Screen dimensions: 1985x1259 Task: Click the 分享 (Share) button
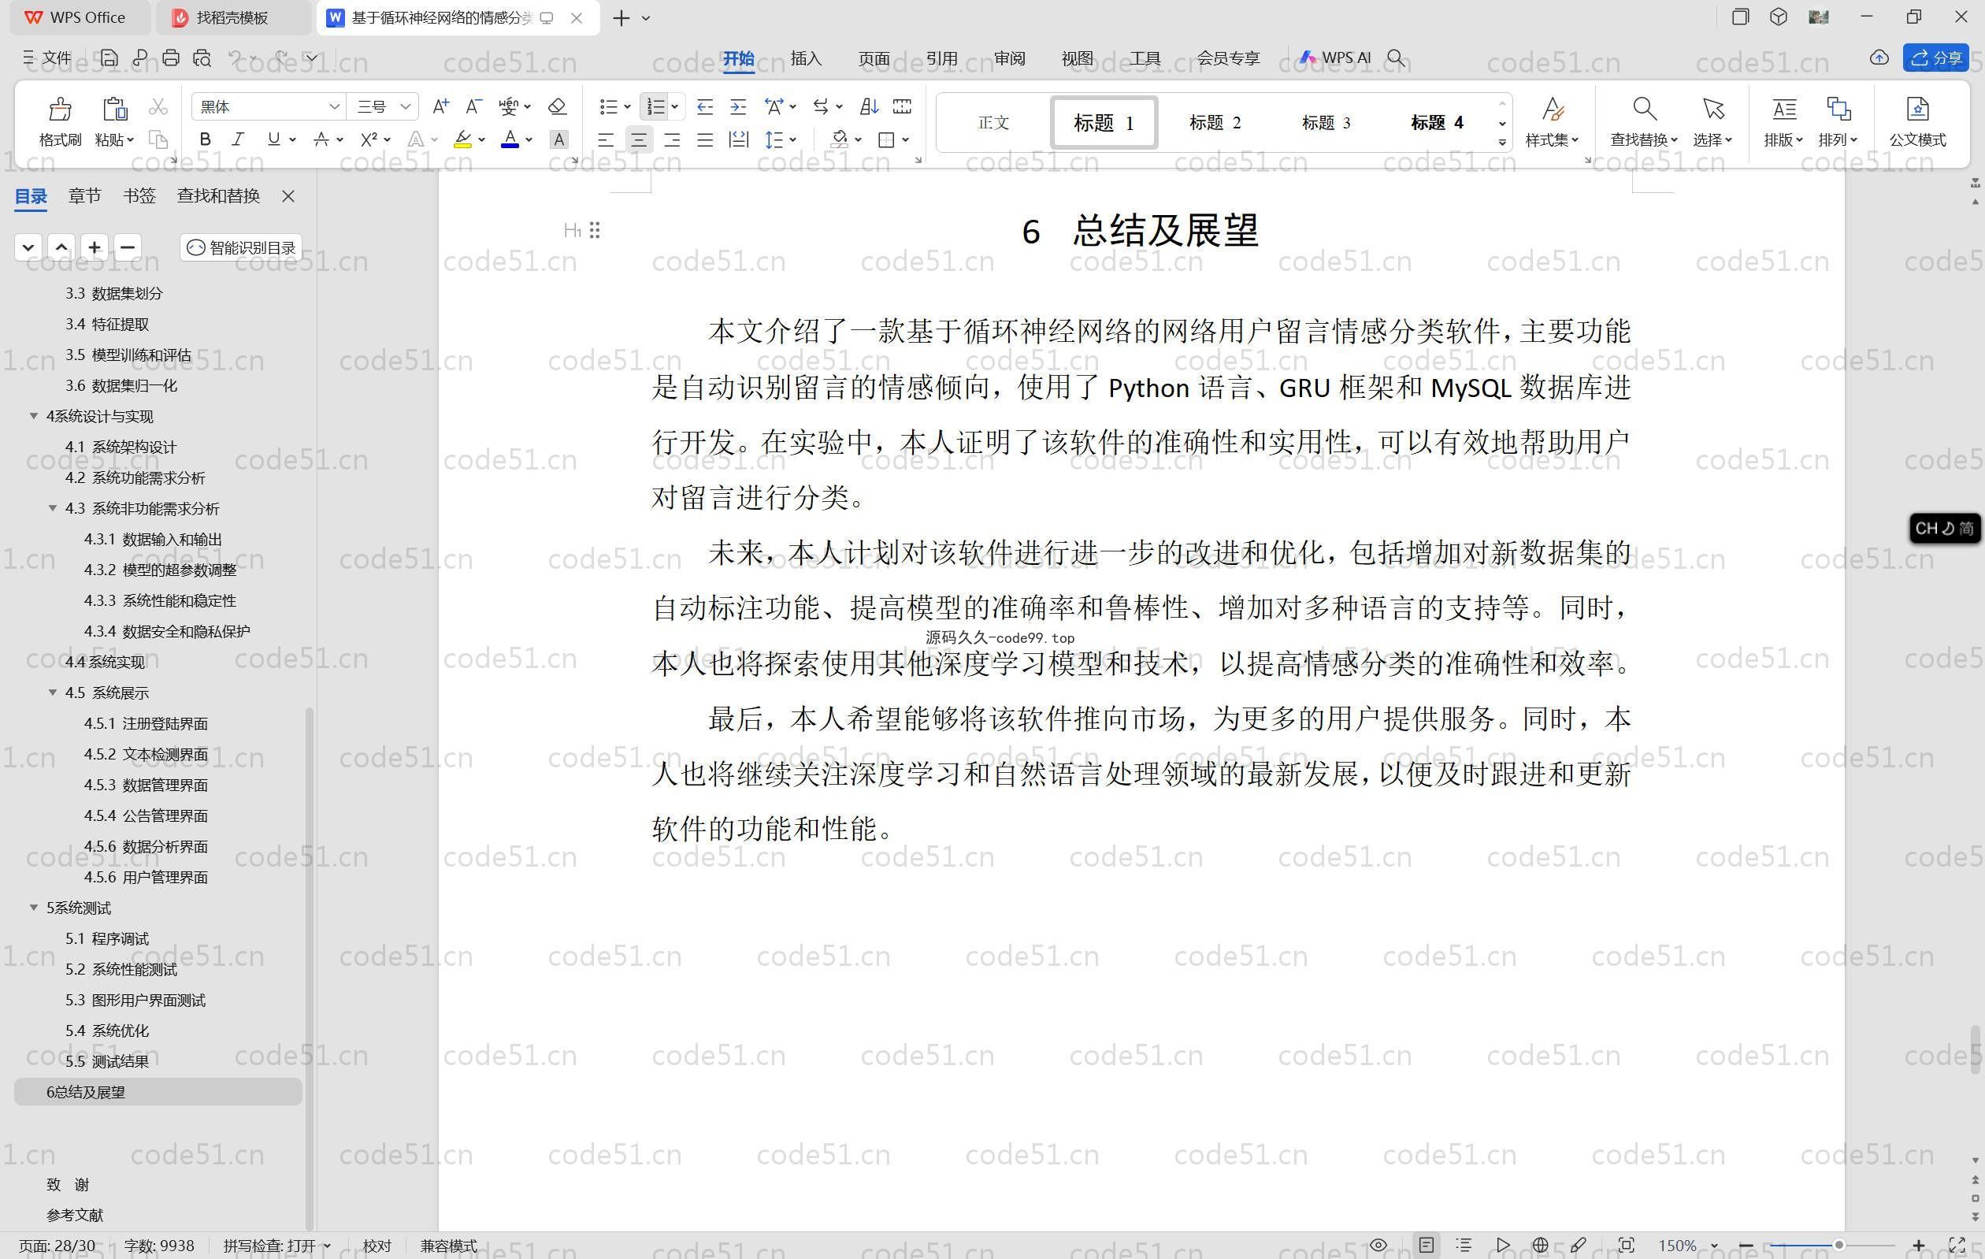point(1935,58)
